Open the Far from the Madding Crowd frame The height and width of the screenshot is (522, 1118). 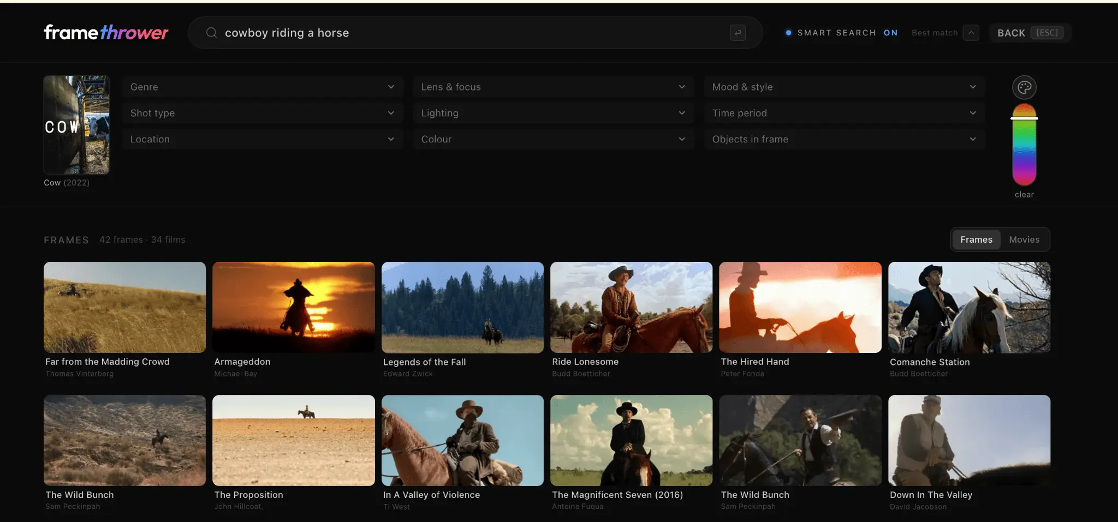(124, 307)
